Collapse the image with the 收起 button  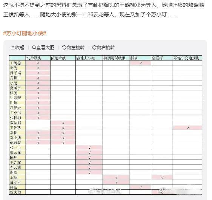pyautogui.click(x=18, y=48)
